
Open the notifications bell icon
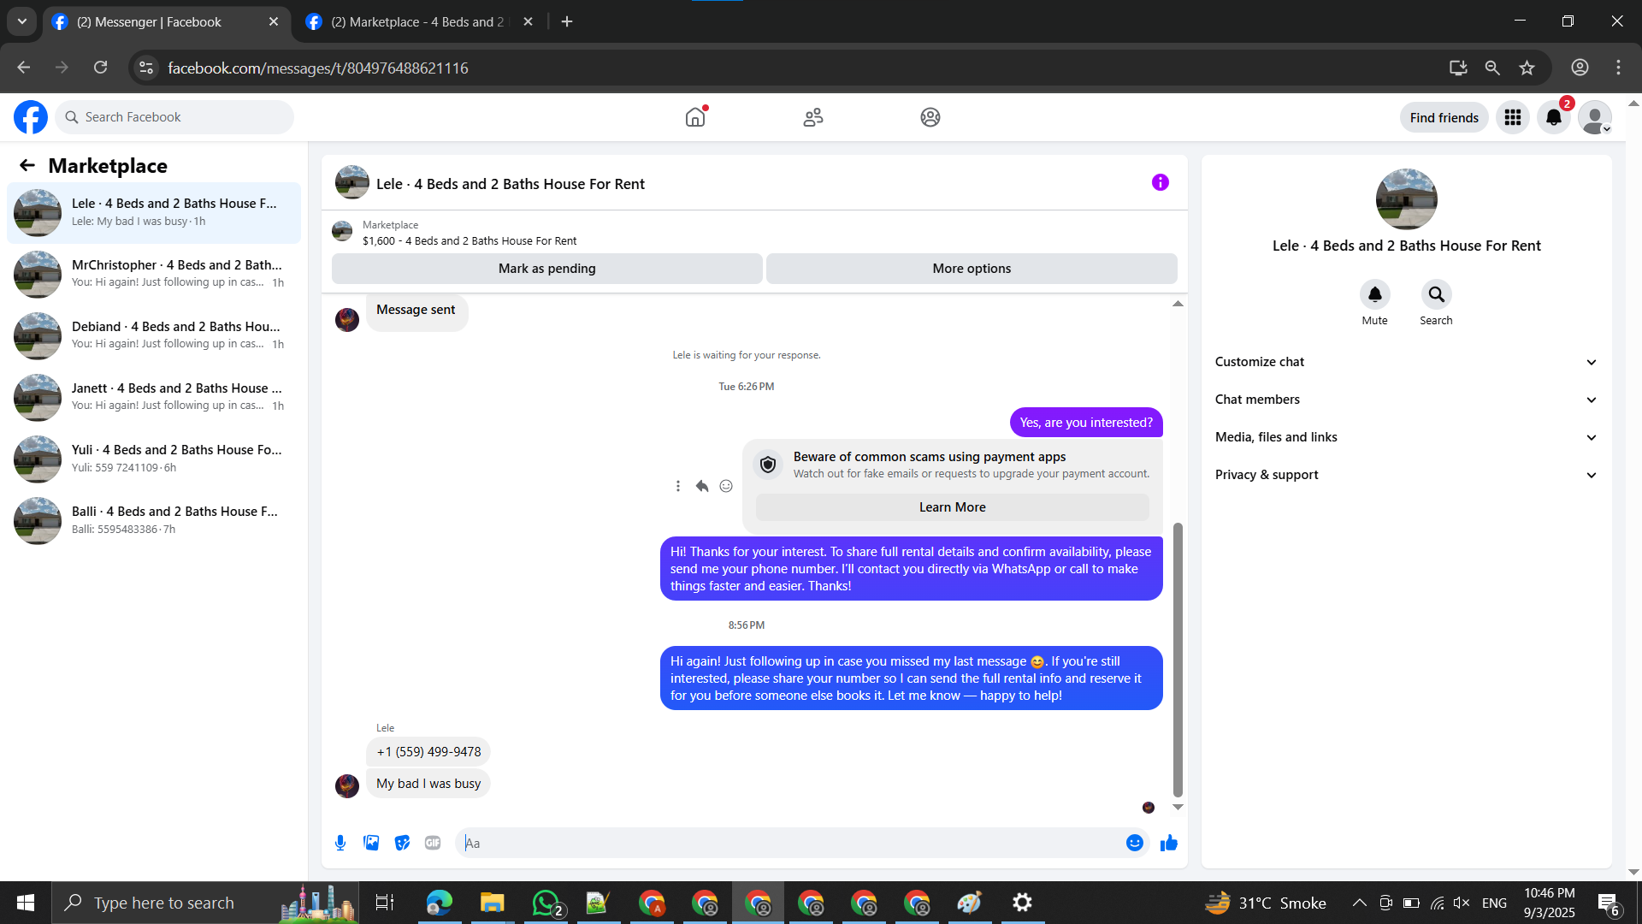click(x=1554, y=117)
